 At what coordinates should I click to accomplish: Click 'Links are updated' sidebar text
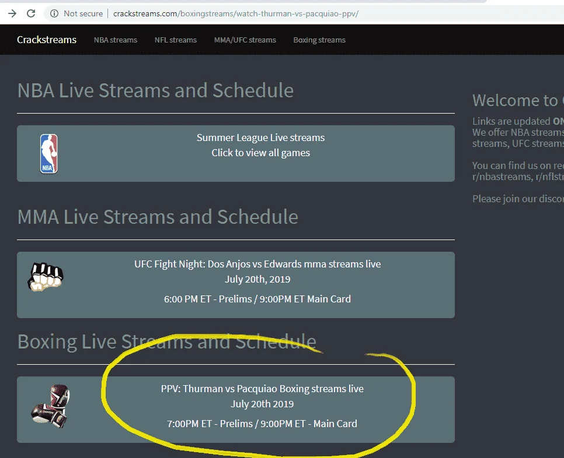click(x=511, y=121)
